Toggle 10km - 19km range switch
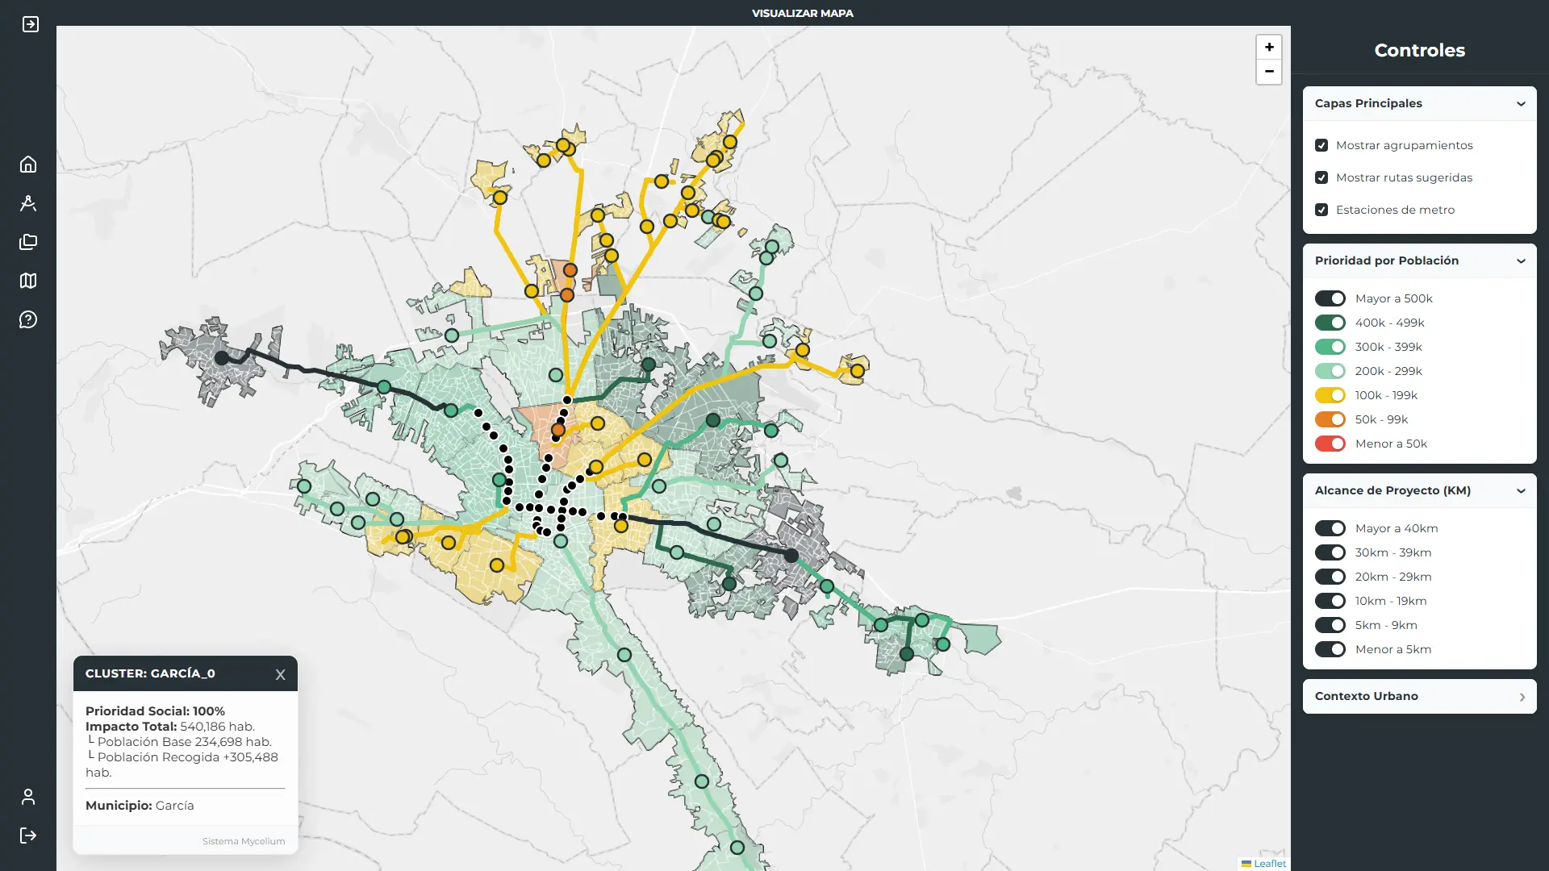The width and height of the screenshot is (1549, 871). click(x=1330, y=601)
